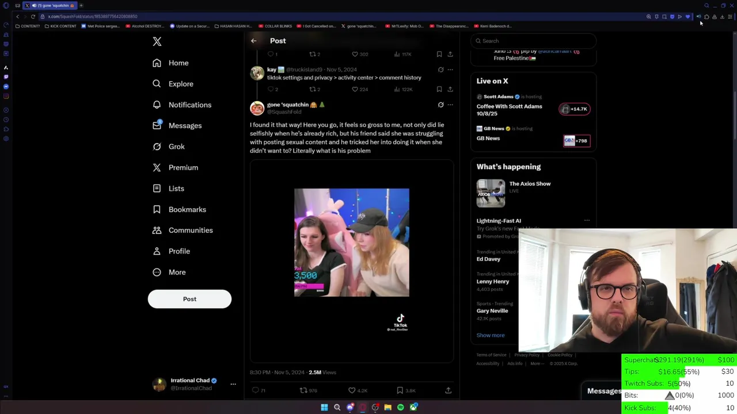Open more options for Lightning-Fast AI promotion
The width and height of the screenshot is (737, 414).
(587, 220)
